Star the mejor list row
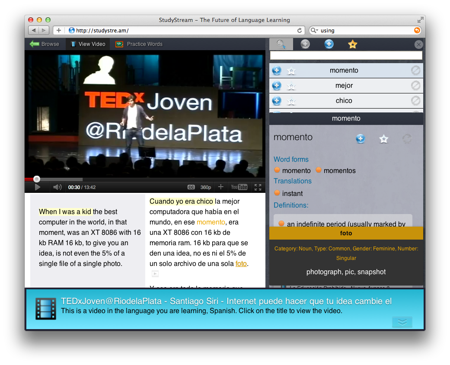450x365 pixels. click(x=291, y=86)
